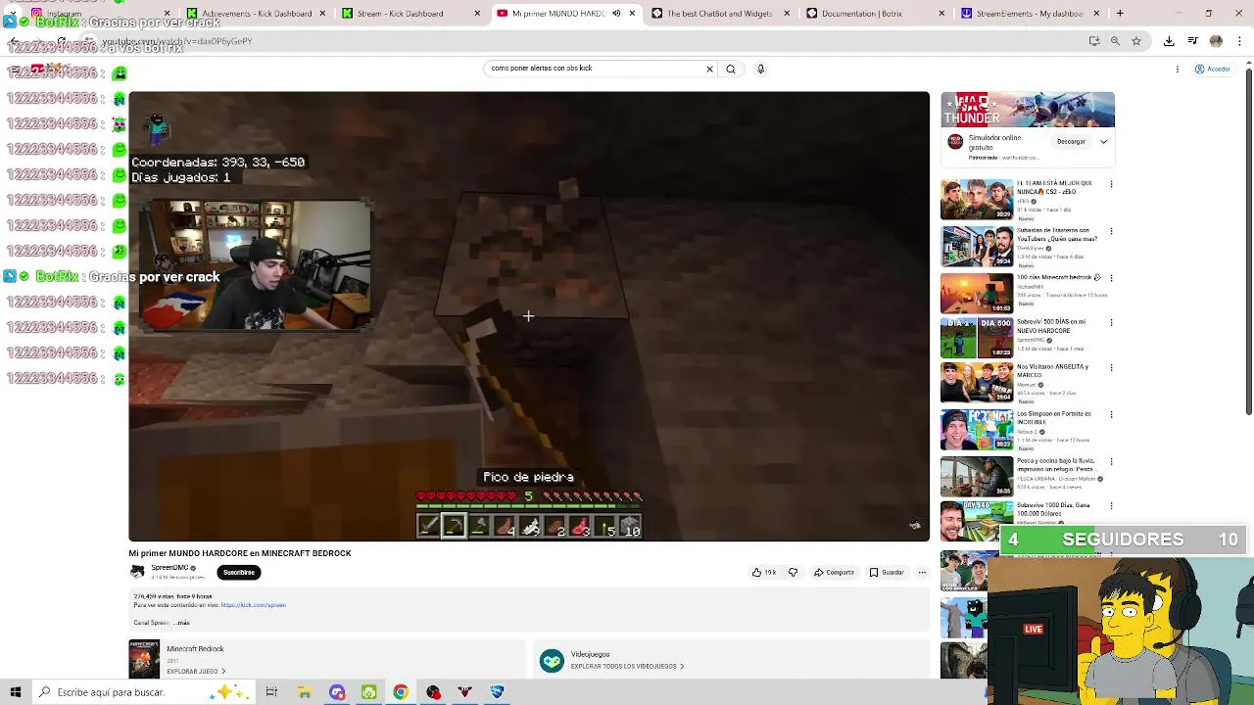
Task: Click the Compartir share button
Action: [834, 572]
